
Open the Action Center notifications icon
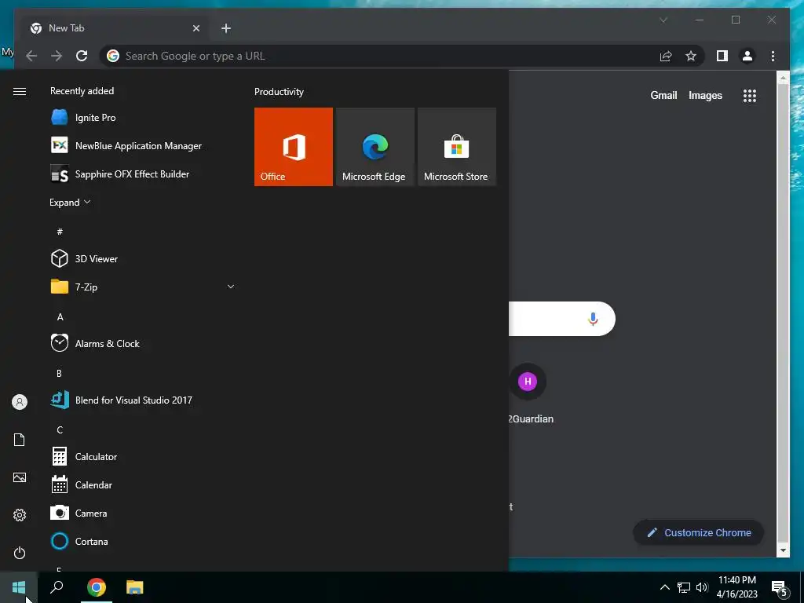[779, 587]
